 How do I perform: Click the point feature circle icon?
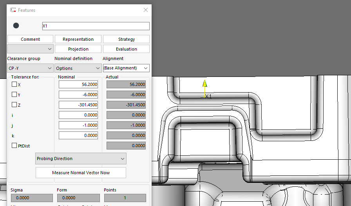(x=16, y=26)
